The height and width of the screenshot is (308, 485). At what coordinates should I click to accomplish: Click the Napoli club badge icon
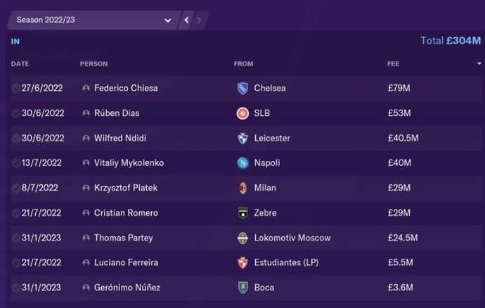242,163
